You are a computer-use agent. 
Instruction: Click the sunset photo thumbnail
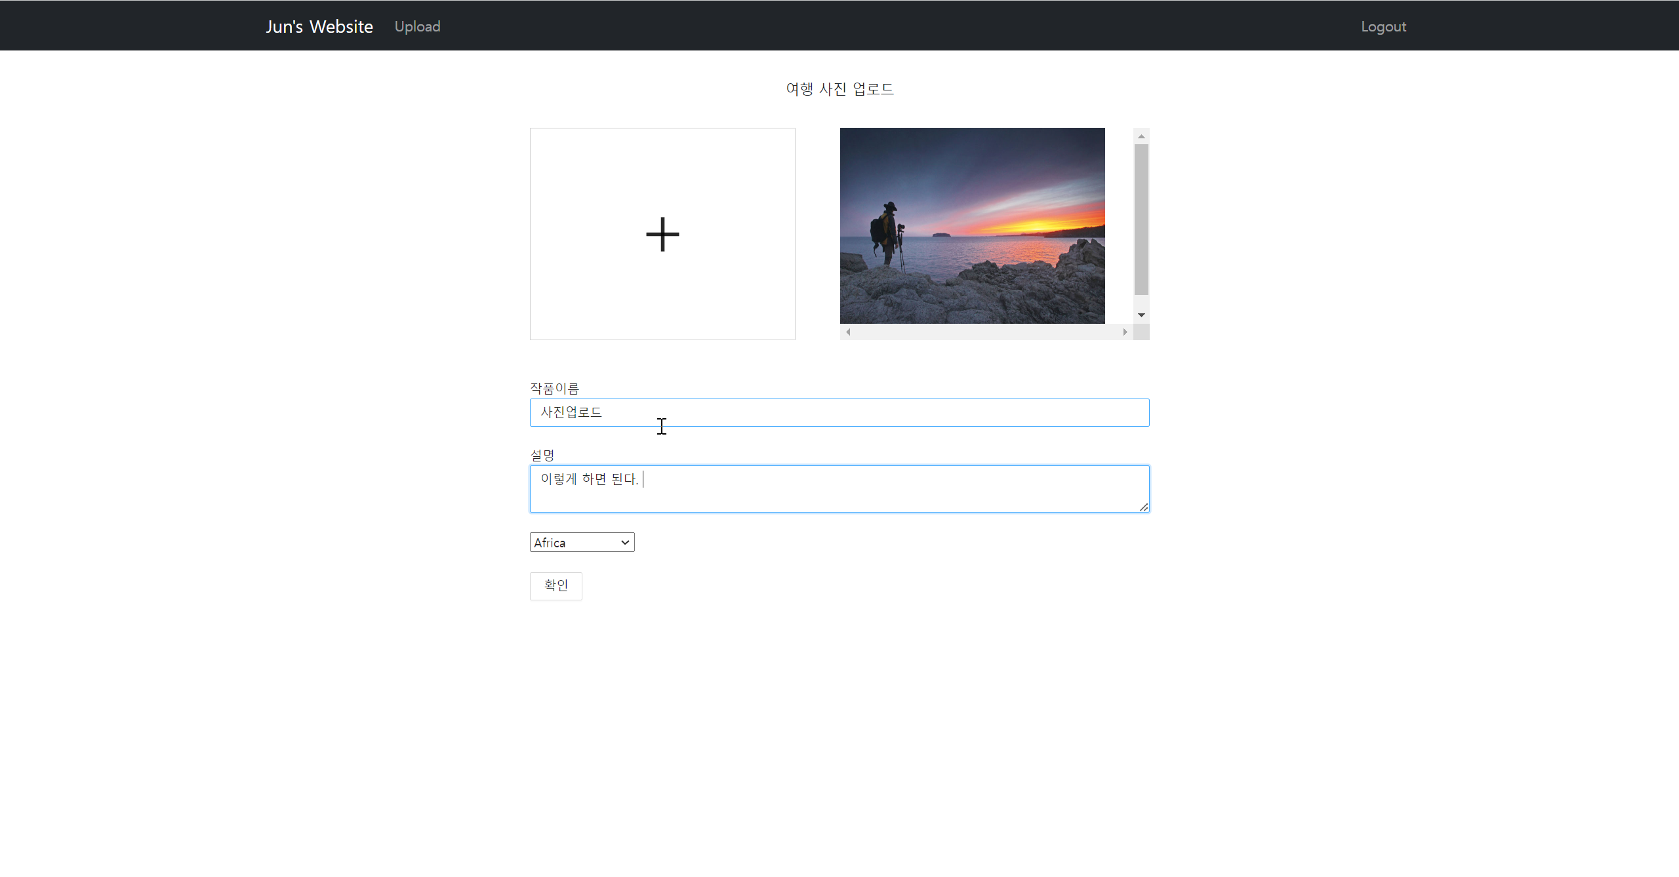point(971,225)
